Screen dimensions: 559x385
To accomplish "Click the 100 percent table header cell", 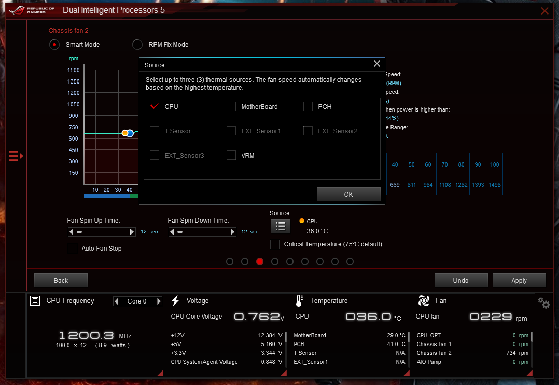I will click(495, 164).
